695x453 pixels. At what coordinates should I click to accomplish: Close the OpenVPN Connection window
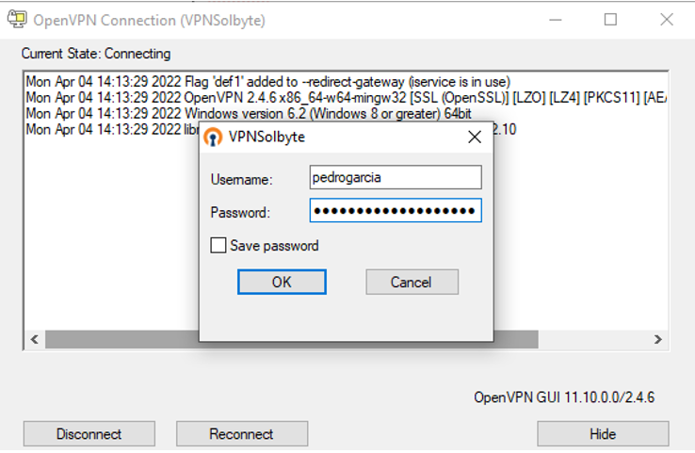coord(667,20)
